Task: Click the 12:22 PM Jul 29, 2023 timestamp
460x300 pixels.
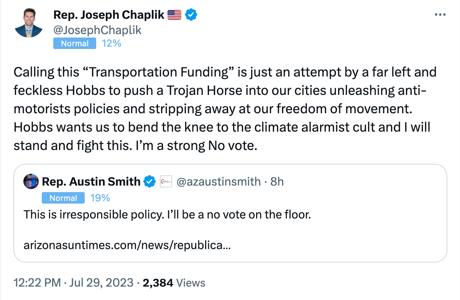Action: tap(74, 283)
